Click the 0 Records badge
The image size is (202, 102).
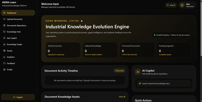pos(120,71)
